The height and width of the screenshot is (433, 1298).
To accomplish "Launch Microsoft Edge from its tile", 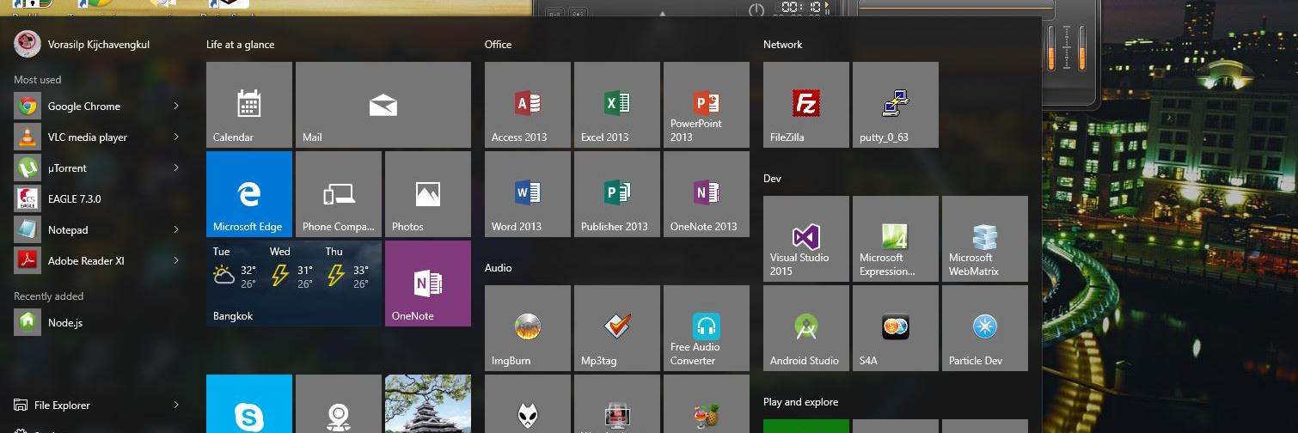I will click(x=249, y=194).
